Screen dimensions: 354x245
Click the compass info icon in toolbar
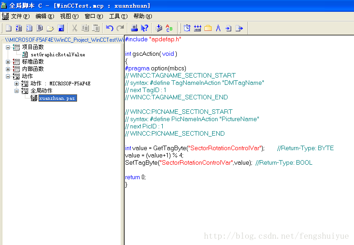218,28
